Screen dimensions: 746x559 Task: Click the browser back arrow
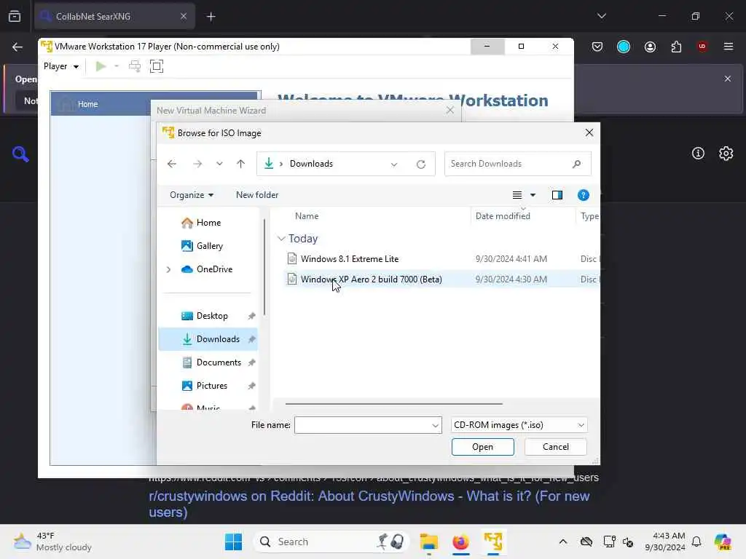(17, 47)
